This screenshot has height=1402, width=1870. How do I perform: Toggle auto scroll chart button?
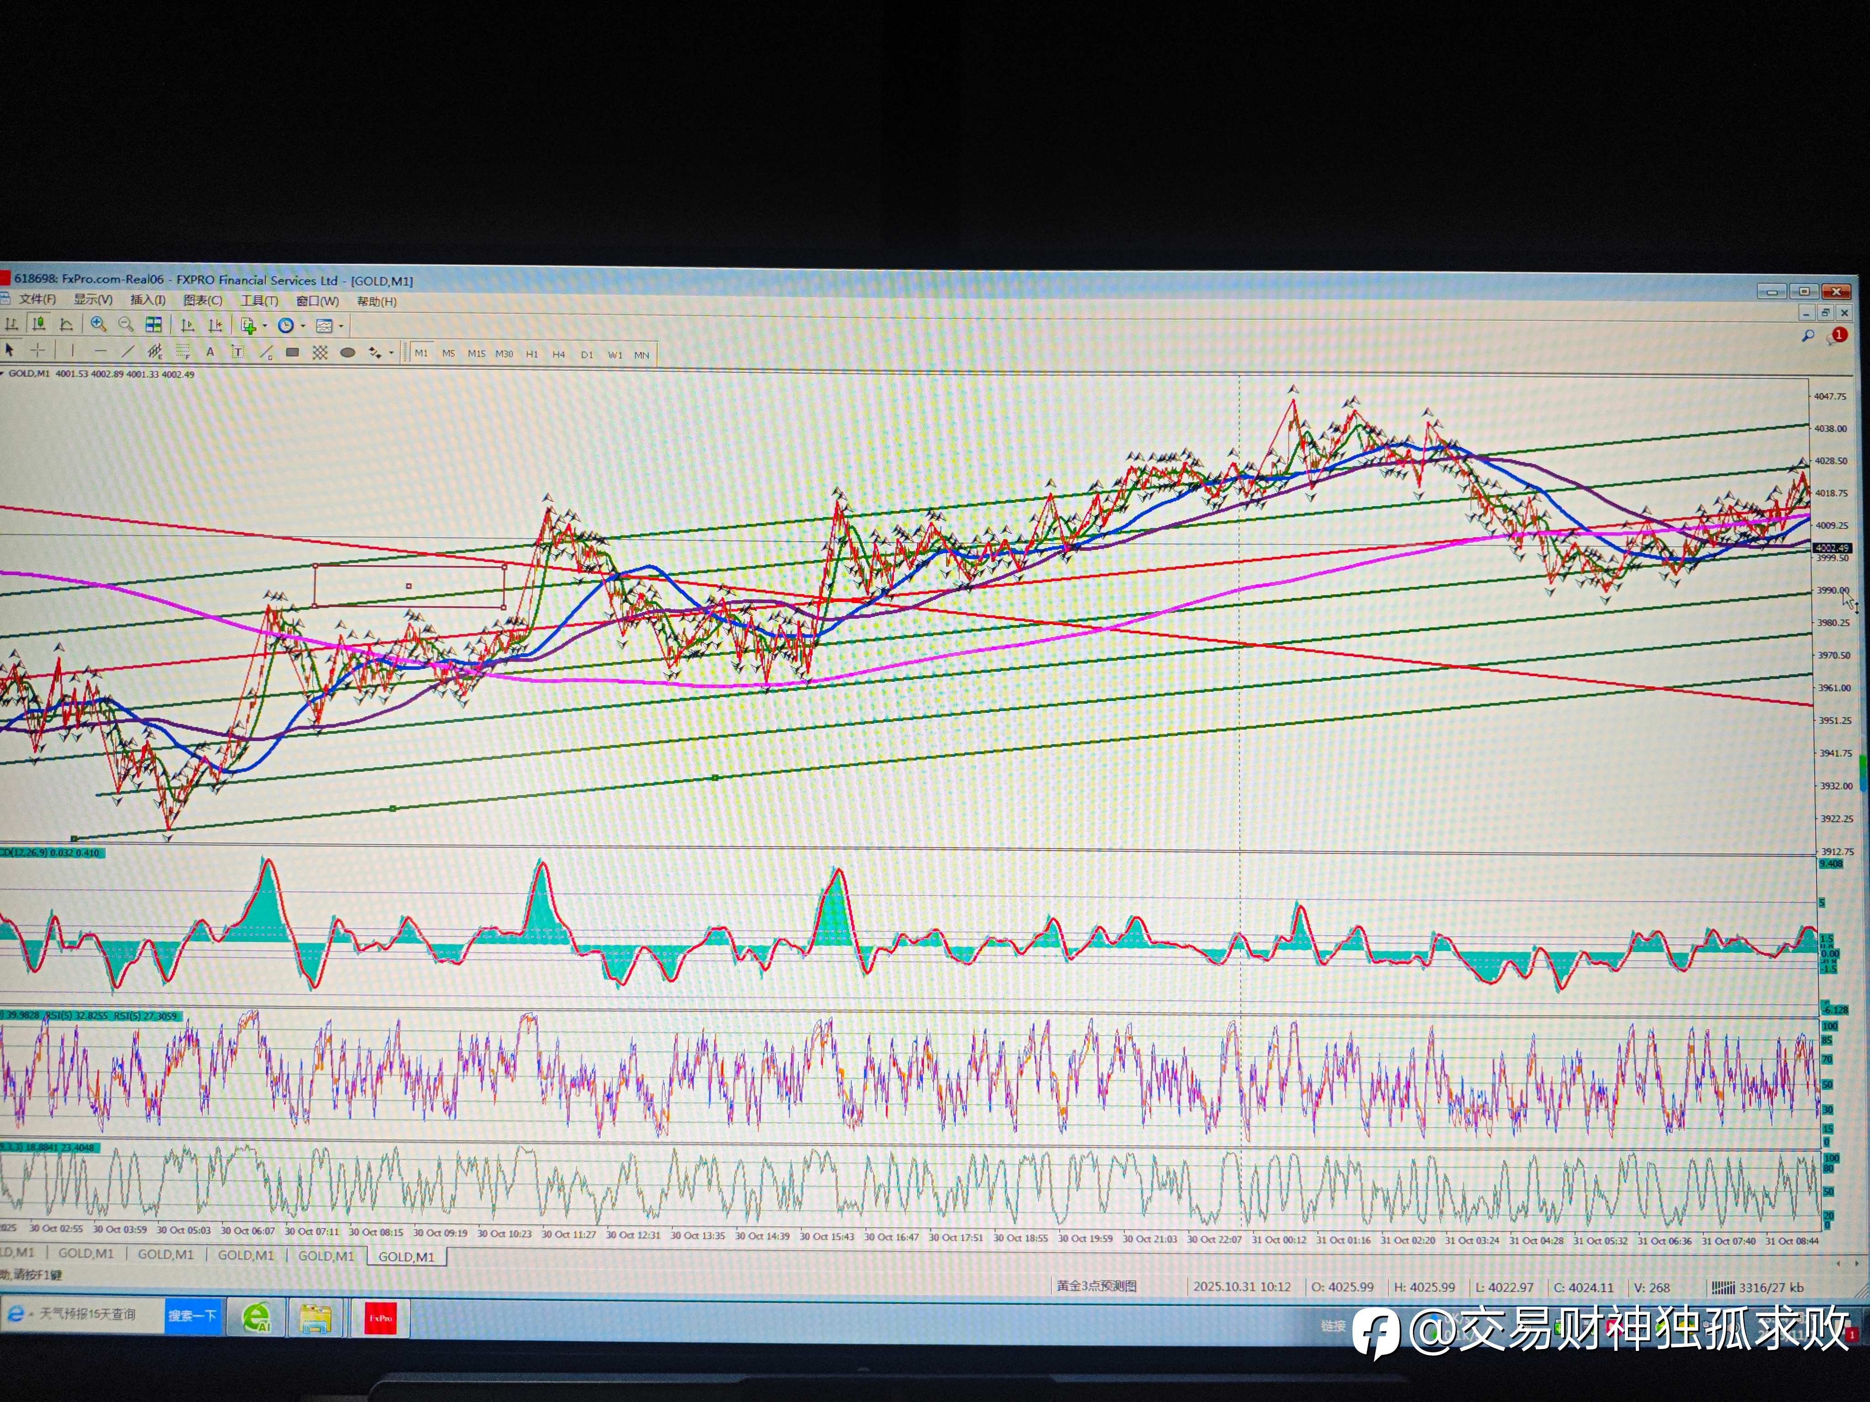coord(188,325)
